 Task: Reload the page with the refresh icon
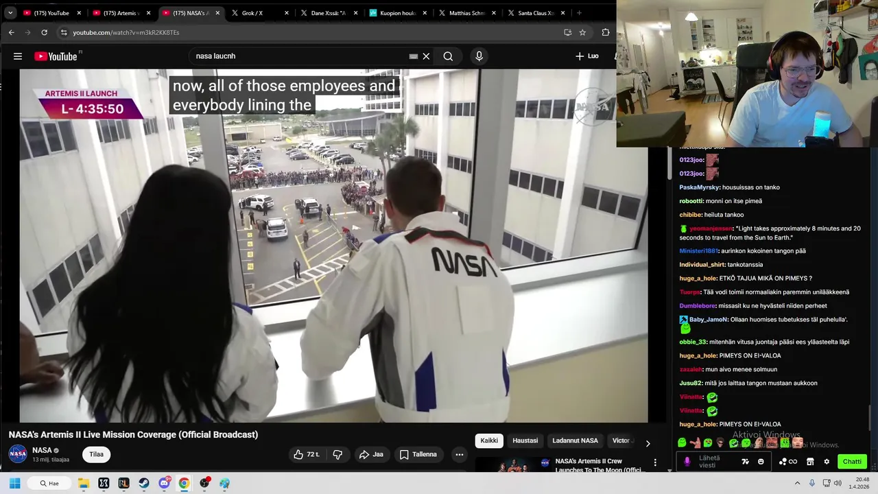coord(44,32)
